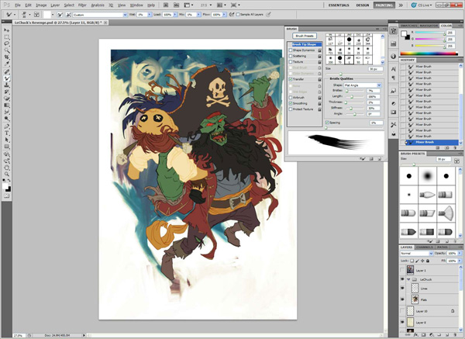
Task: Open the Opacity slider arrow in Layers
Action: point(460,253)
